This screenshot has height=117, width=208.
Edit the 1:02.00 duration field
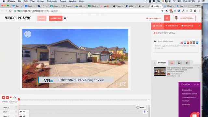[x=14, y=102]
